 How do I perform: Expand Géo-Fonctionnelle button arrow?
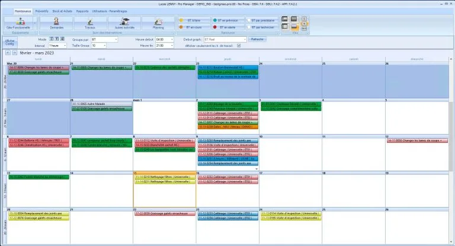pyautogui.click(x=35, y=23)
